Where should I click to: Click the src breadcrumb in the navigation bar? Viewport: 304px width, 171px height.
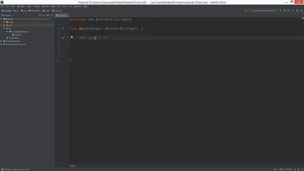pyautogui.click(x=16, y=10)
